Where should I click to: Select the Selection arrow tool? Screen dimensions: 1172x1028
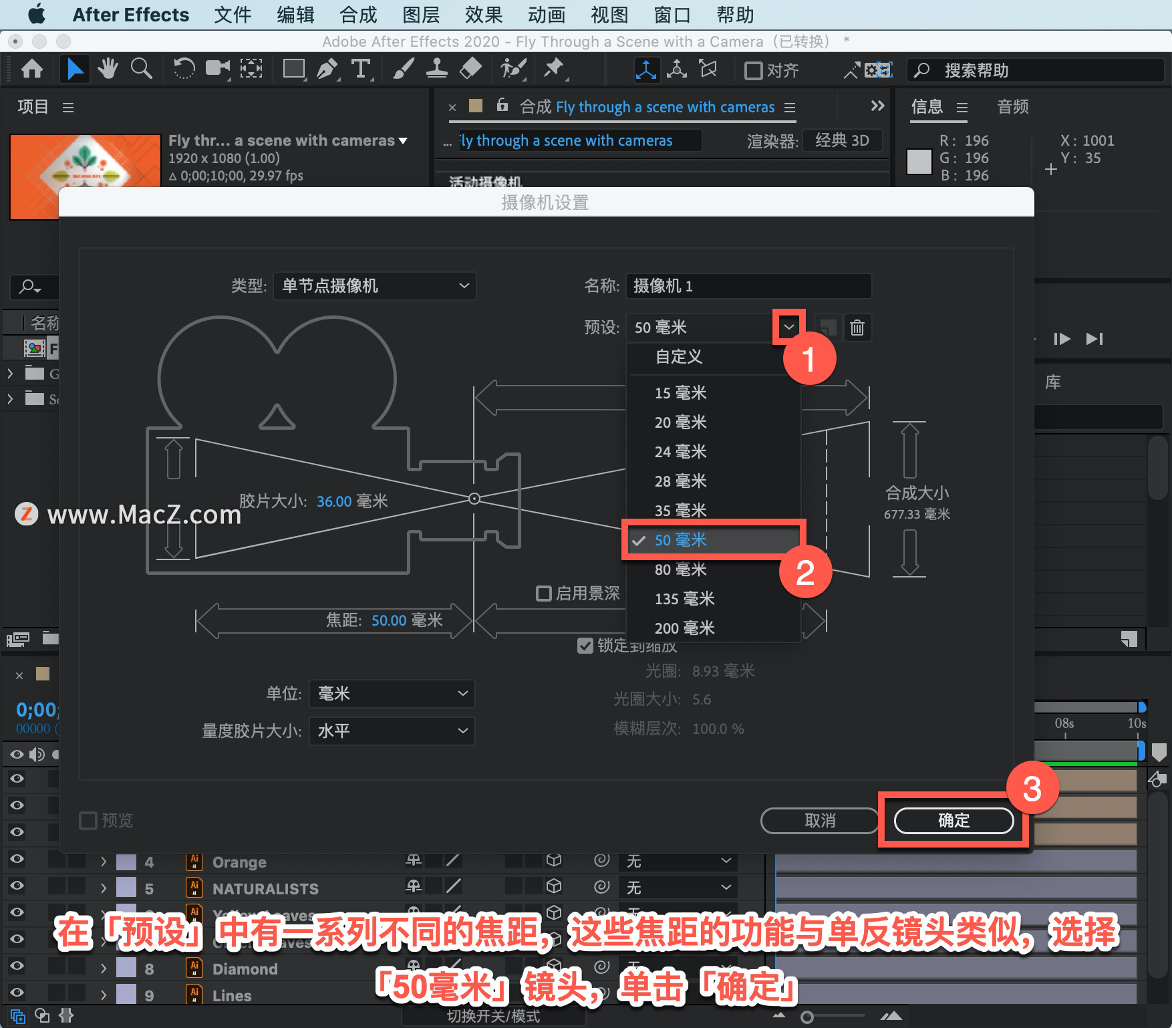click(x=75, y=69)
